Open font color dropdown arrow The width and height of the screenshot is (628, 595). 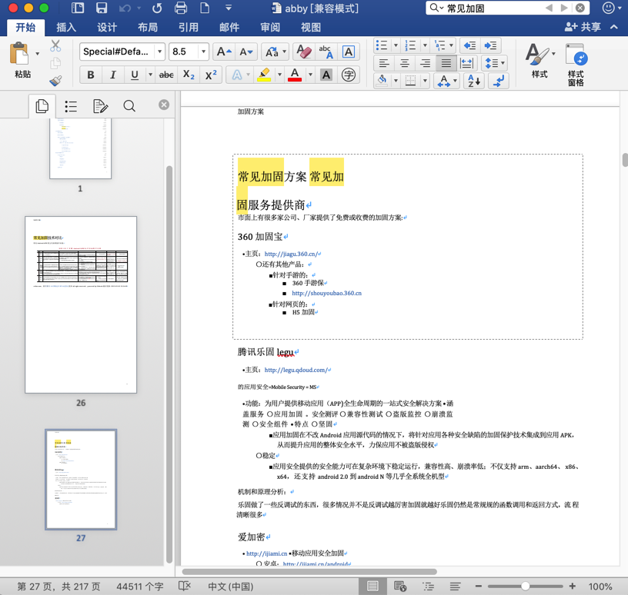(310, 75)
